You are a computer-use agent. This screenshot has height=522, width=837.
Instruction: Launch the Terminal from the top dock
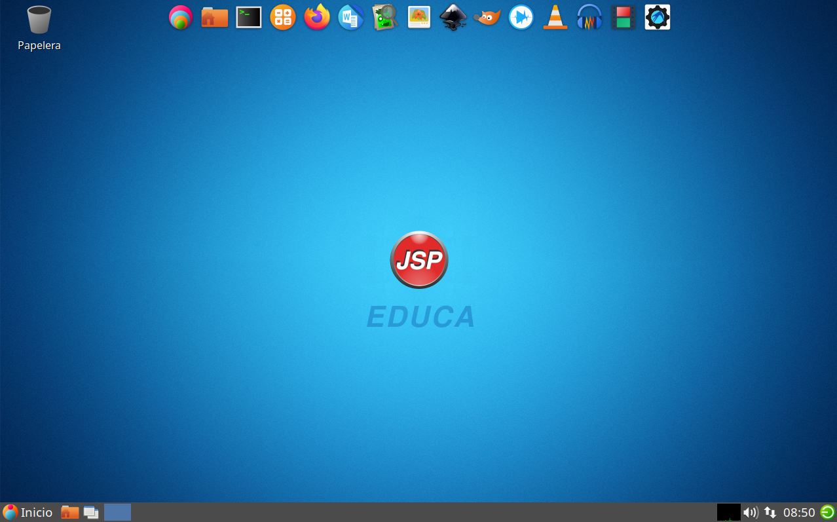(249, 17)
